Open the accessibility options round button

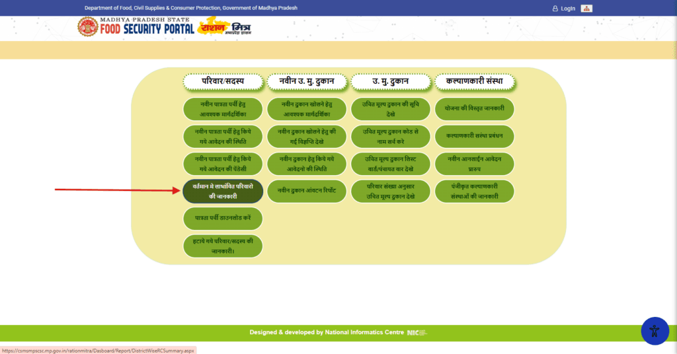coord(655,331)
